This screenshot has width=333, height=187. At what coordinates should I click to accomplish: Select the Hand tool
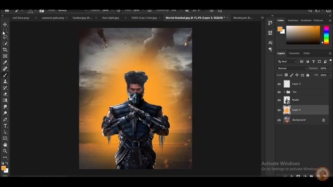(x=5, y=144)
